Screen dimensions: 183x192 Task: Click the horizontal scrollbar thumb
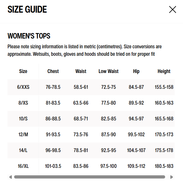[x=89, y=177]
